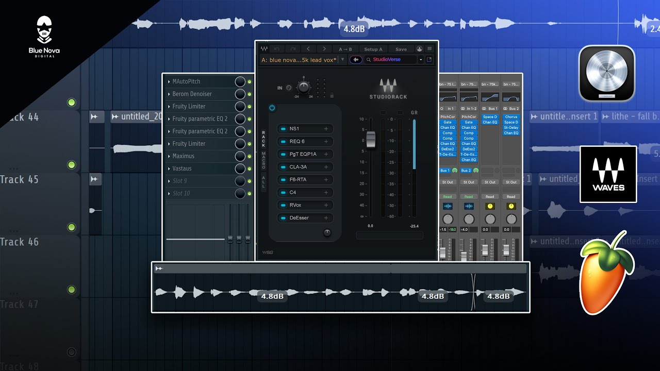Click the StudioRack output fader handle
The width and height of the screenshot is (660, 371).
click(371, 140)
